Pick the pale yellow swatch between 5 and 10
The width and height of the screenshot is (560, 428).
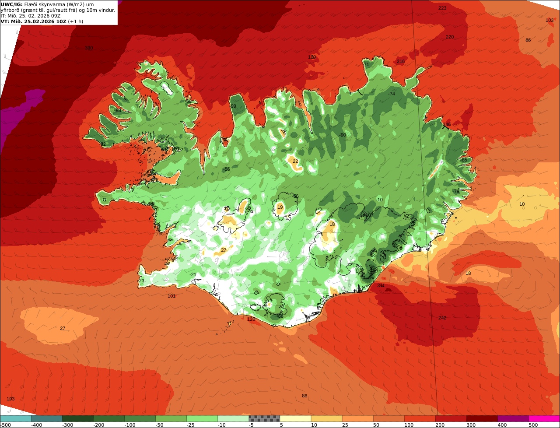coord(295,418)
